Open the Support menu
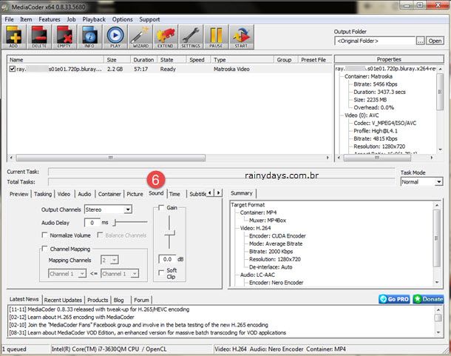Screen dimensions: 451x356 [x=149, y=19]
